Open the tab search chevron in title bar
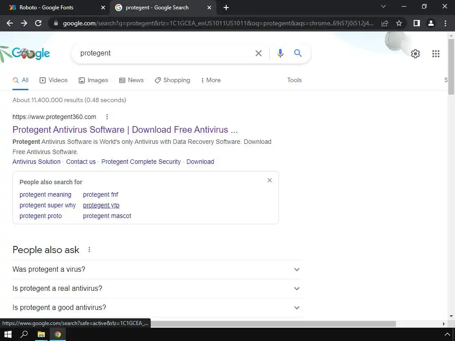Viewport: 455px width, 341px height. [383, 6]
